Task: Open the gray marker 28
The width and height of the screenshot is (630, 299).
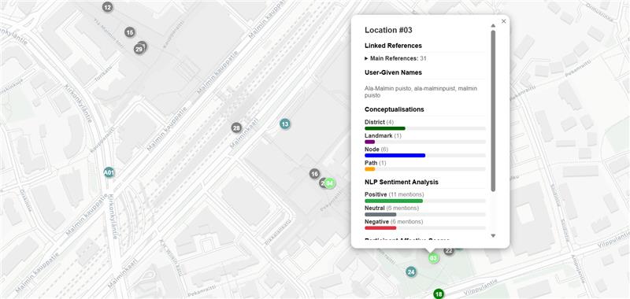Action: (x=236, y=128)
